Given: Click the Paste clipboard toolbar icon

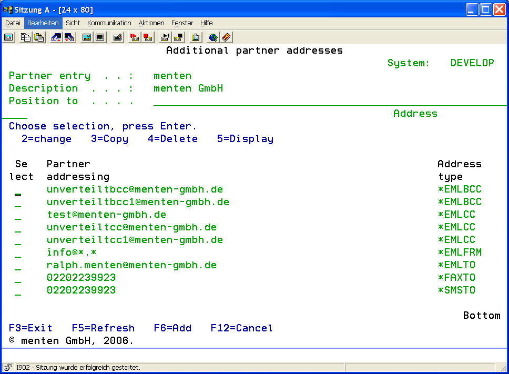Looking at the screenshot, I should pos(38,37).
